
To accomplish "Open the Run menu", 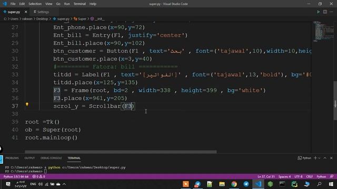I will 67,4.
